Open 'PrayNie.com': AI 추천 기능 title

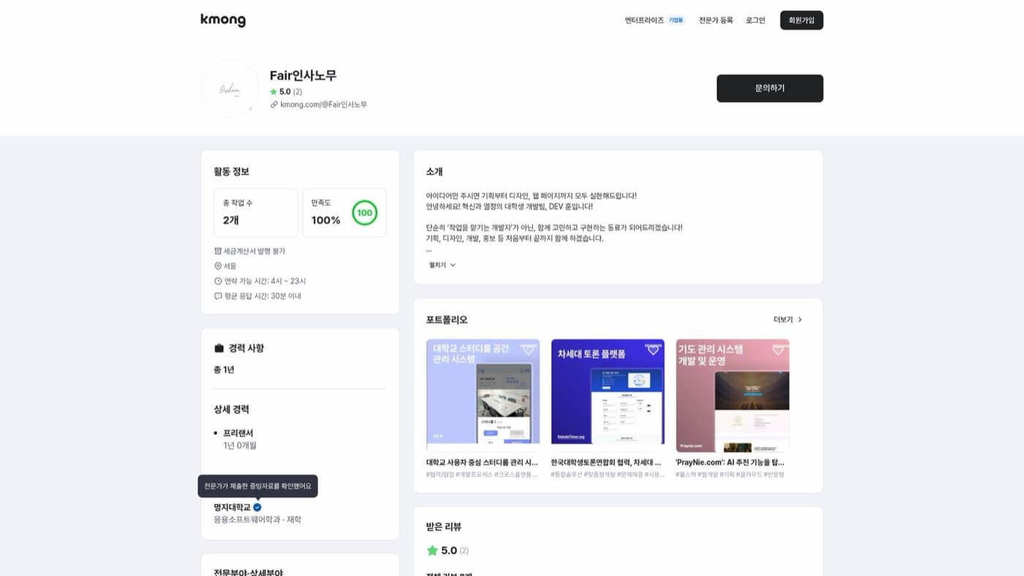(731, 463)
